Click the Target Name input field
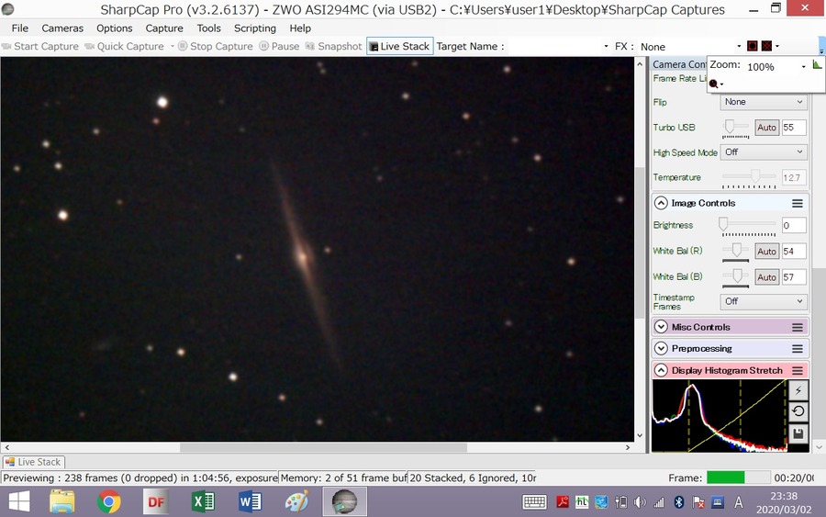Image resolution: width=826 pixels, height=517 pixels. pyautogui.click(x=553, y=47)
